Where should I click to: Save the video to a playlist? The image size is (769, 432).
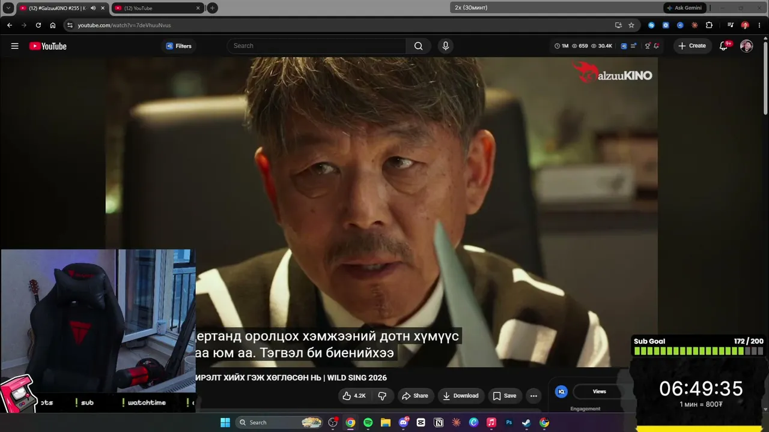(x=505, y=396)
